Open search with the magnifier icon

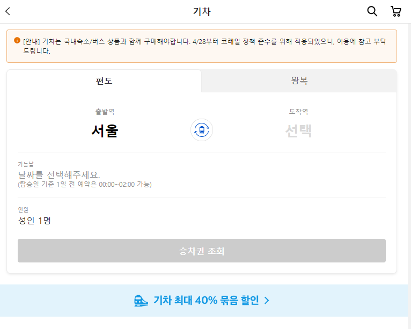[372, 11]
